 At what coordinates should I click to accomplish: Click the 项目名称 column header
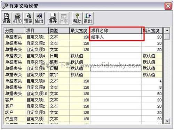(116, 31)
